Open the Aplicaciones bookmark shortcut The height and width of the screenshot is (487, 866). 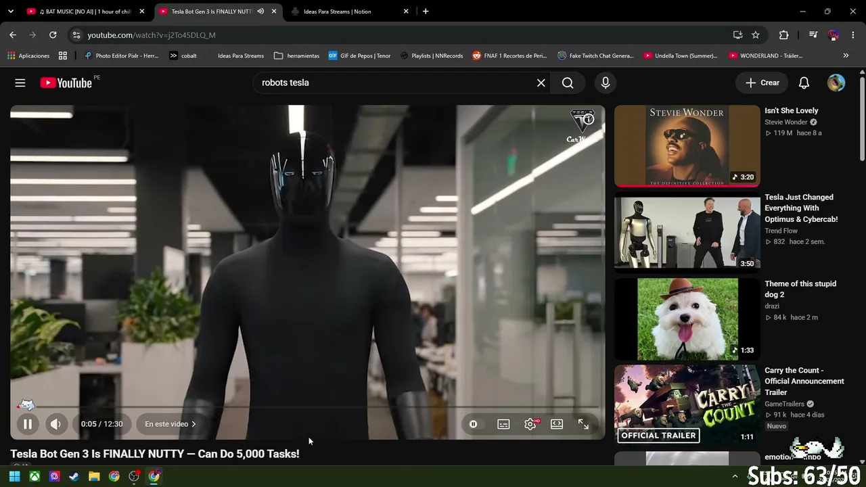point(28,55)
